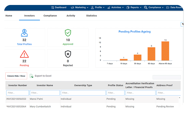Click the Activities bar-chart icon
189x113 pixels.
tap(109, 8)
